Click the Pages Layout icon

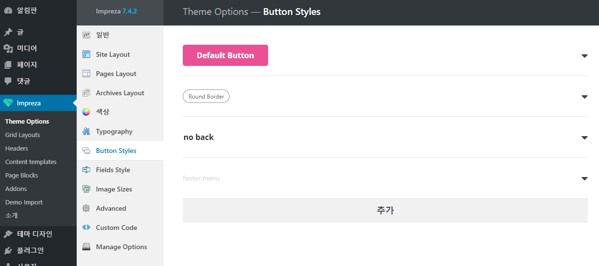tap(86, 74)
